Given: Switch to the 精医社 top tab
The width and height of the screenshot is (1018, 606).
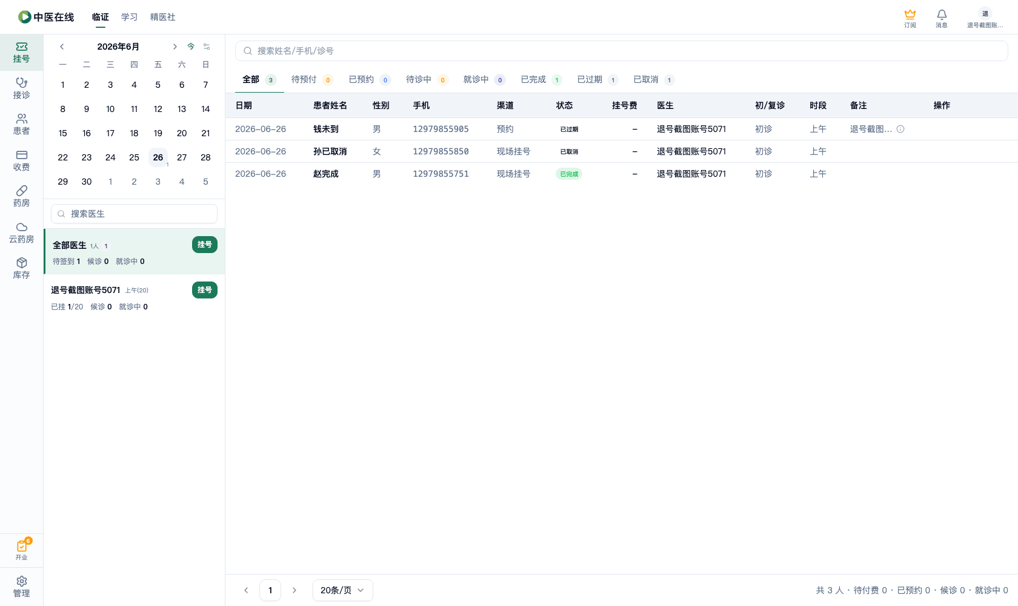Looking at the screenshot, I should tap(162, 17).
